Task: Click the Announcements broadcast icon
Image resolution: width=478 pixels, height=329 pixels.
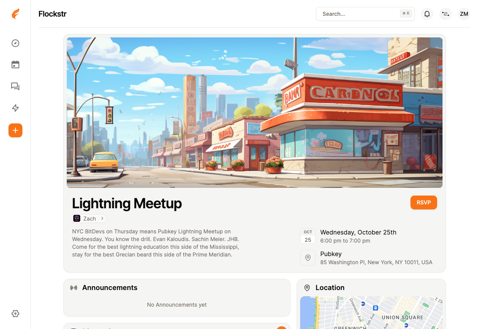Action: click(74, 288)
